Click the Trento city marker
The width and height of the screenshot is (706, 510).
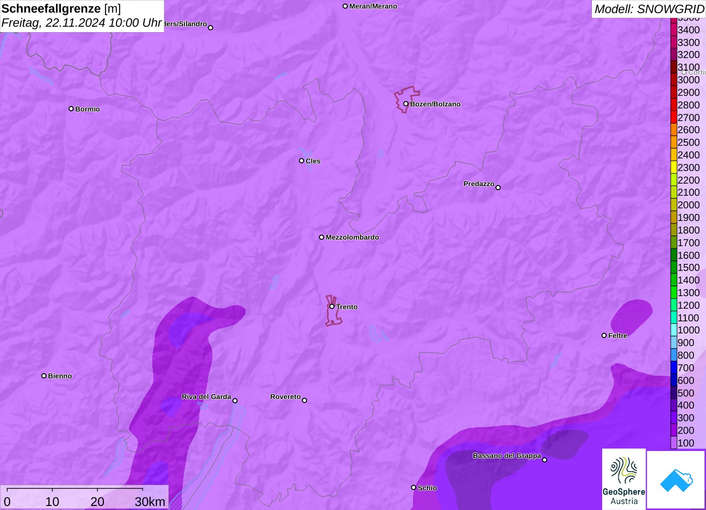pyautogui.click(x=332, y=306)
